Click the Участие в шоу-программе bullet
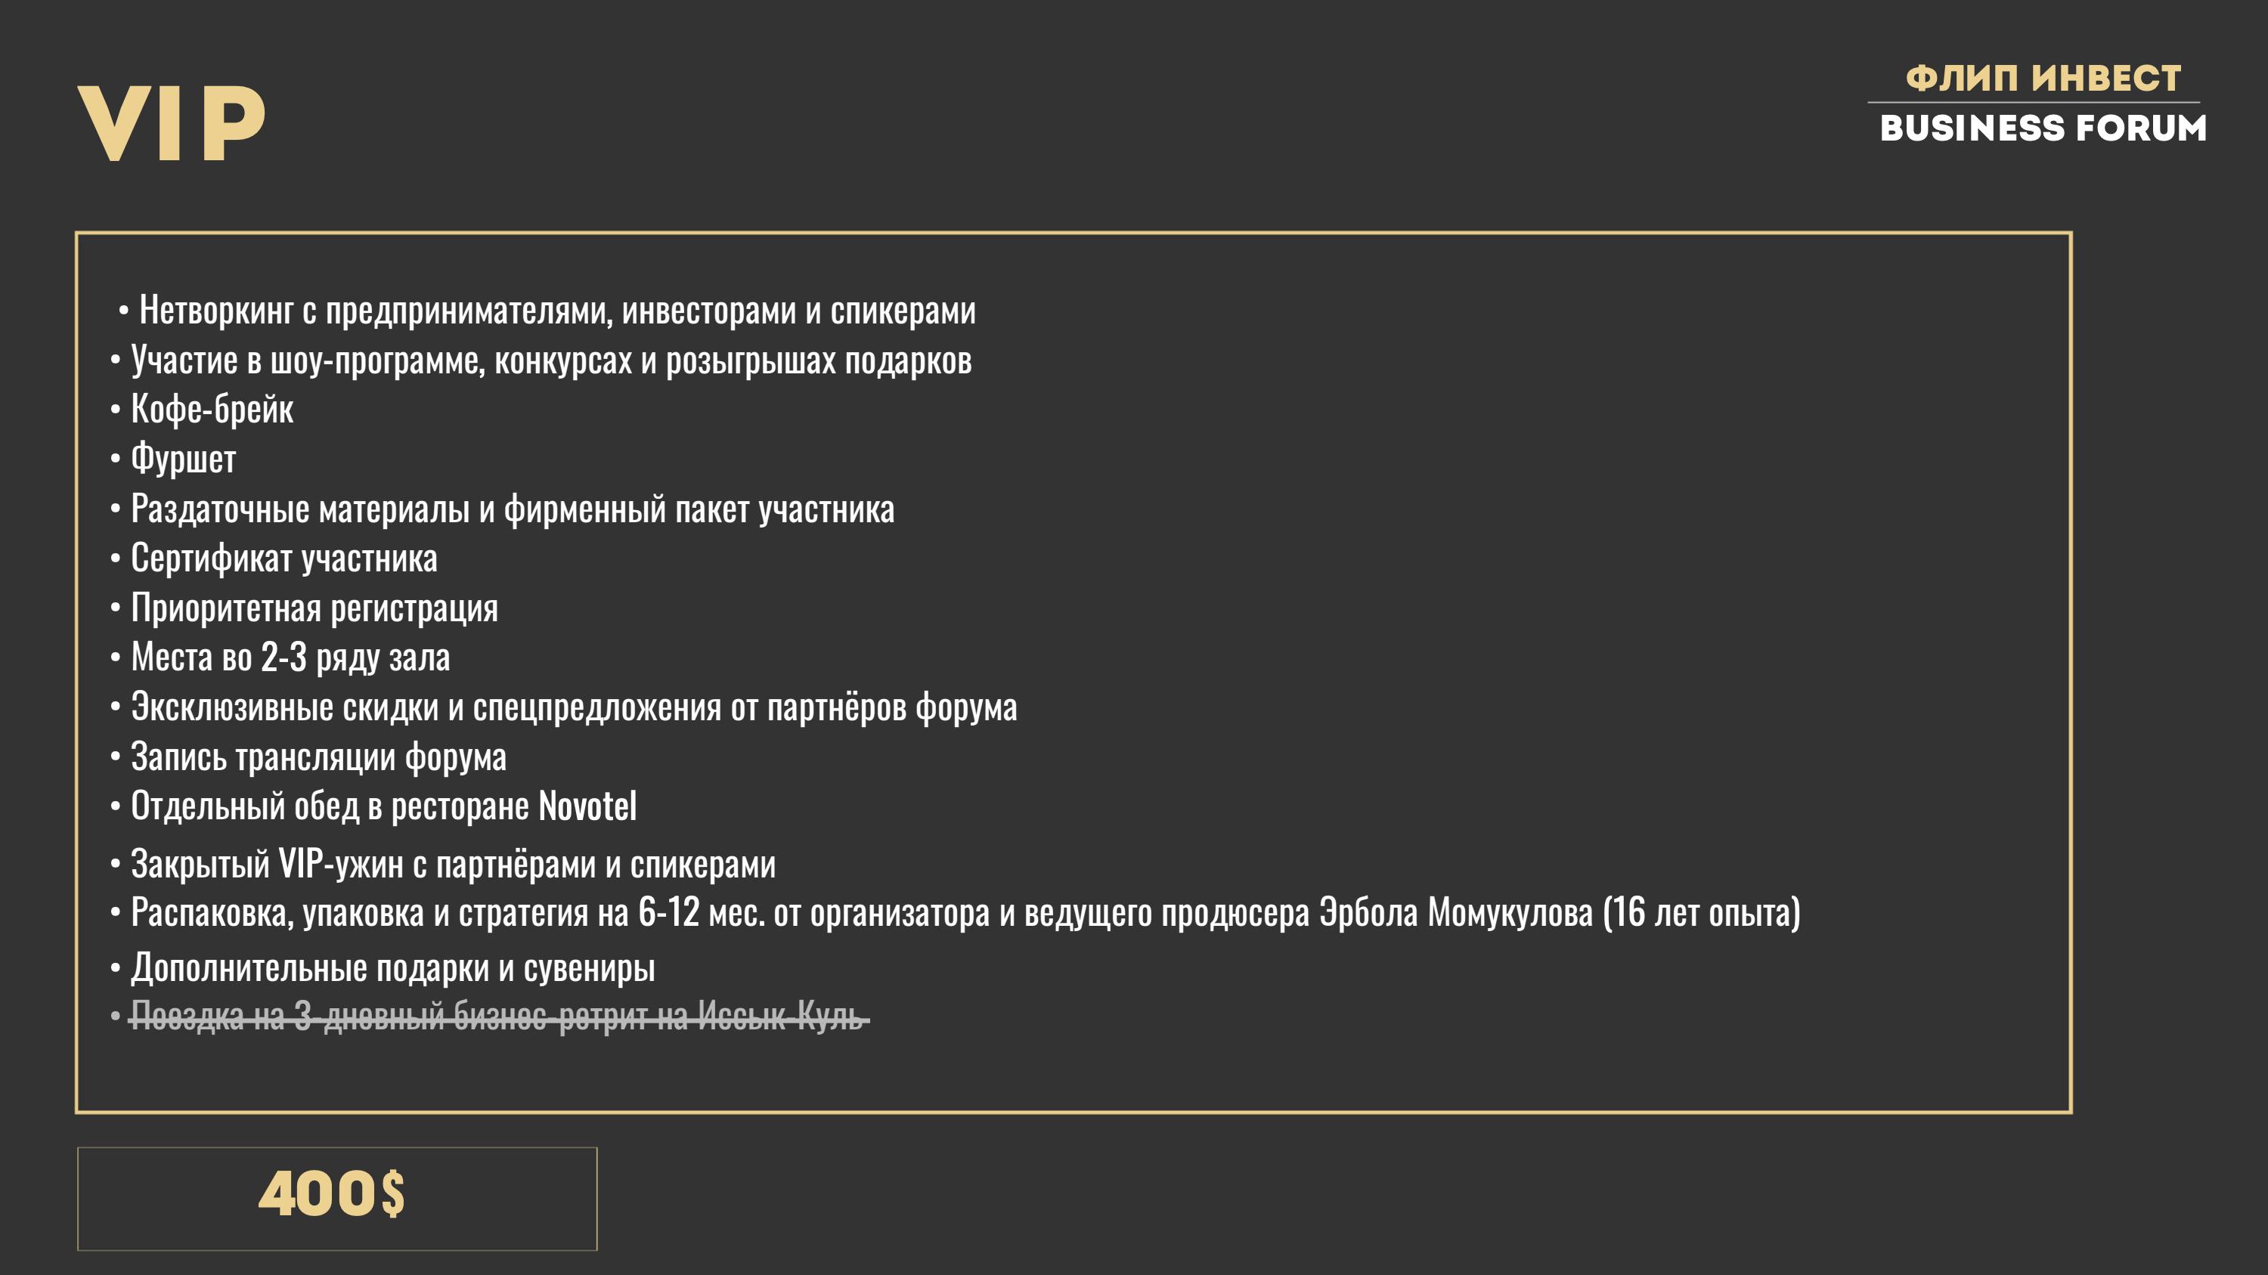Screen dimensions: 2268x1275 coord(550,361)
